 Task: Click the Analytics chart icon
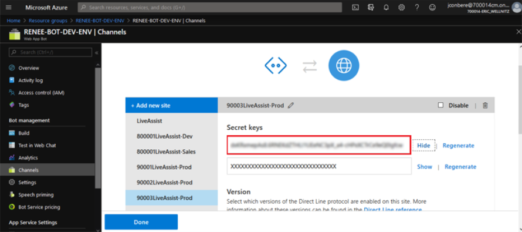coord(12,157)
